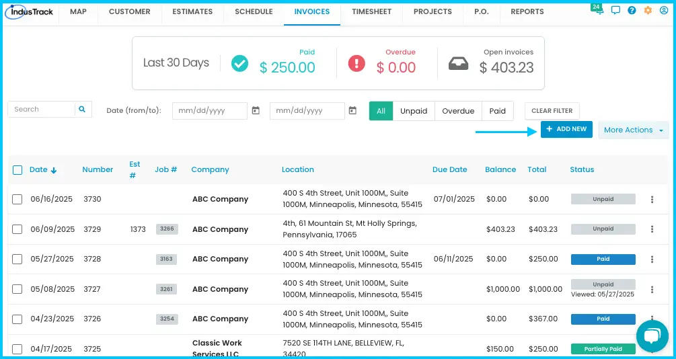Open the three-dot menu for invoice 3729
Viewport: 676px width, 359px height.
[x=652, y=229]
